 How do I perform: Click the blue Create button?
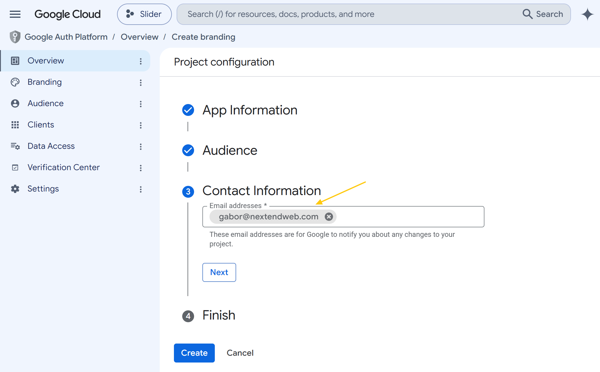point(194,353)
